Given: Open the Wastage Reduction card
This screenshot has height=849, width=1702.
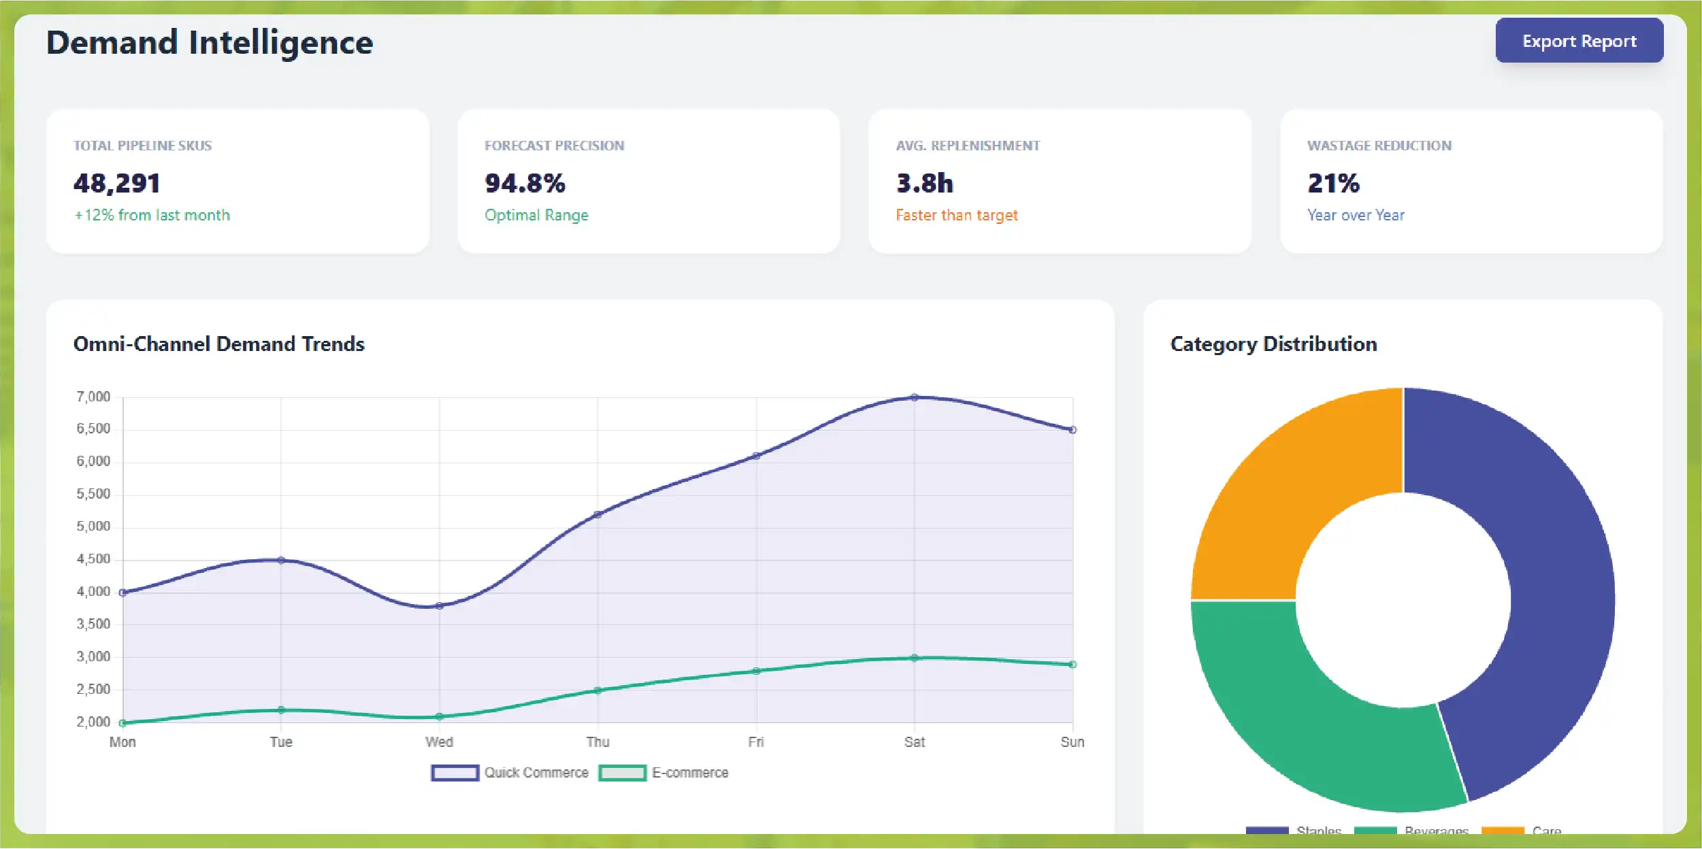Looking at the screenshot, I should coord(1471,181).
